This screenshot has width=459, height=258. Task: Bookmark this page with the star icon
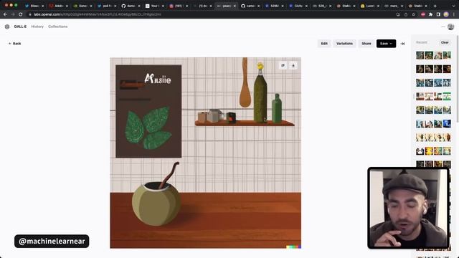click(414, 14)
